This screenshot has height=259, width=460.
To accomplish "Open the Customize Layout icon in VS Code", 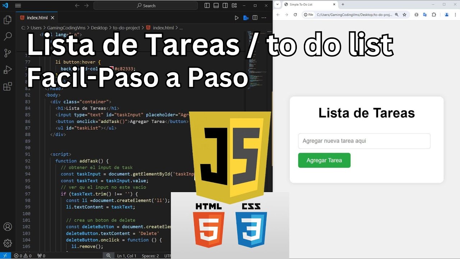I will tap(234, 5).
